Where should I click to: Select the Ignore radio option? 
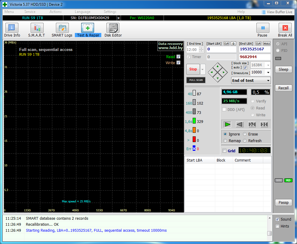[x=225, y=134]
